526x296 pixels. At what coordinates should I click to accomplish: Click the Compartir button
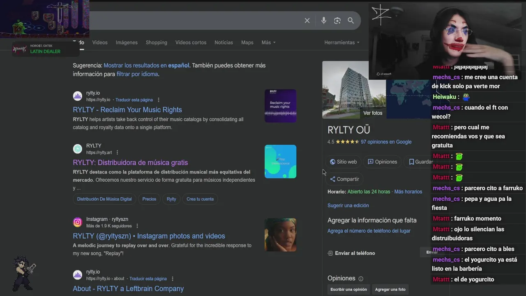344,179
